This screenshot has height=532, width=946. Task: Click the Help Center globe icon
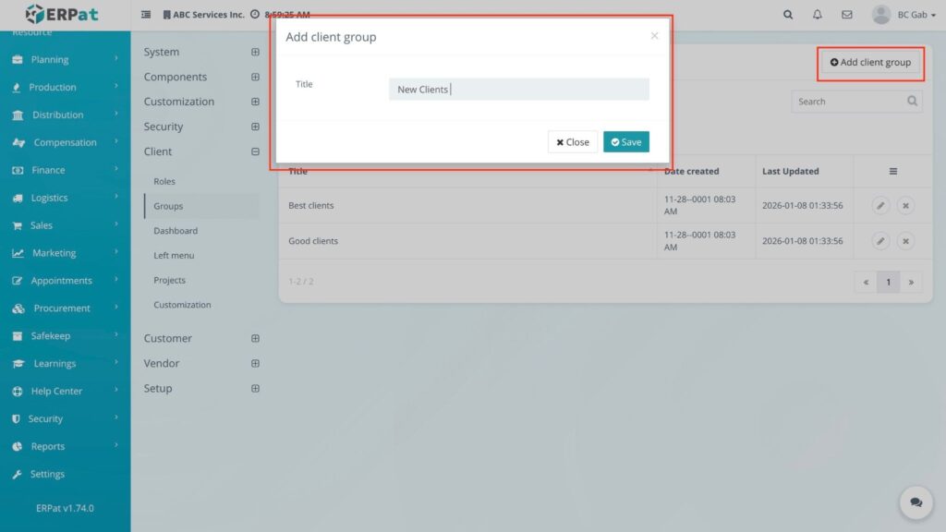coord(17,392)
